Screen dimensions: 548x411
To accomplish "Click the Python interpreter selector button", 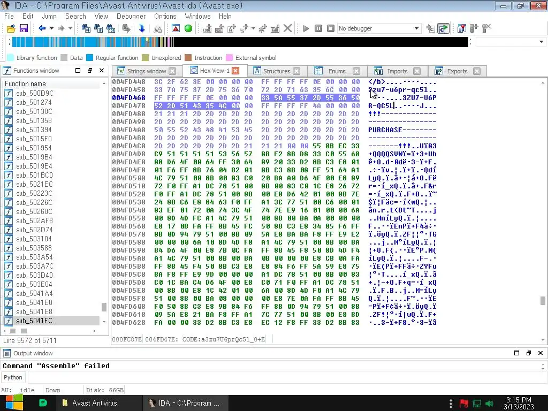I will click(x=13, y=377).
